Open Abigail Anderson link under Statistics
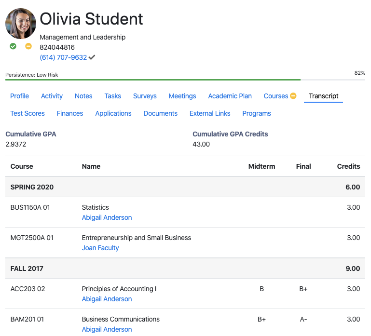The height and width of the screenshot is (336, 371). (x=107, y=217)
